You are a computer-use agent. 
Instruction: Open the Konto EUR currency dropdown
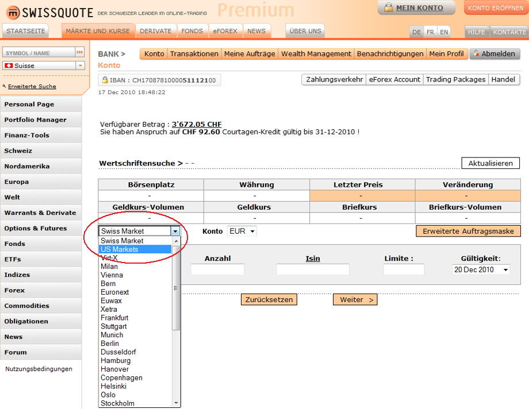(x=242, y=231)
